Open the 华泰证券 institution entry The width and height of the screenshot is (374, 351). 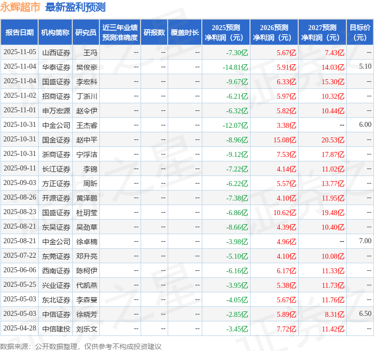56,67
